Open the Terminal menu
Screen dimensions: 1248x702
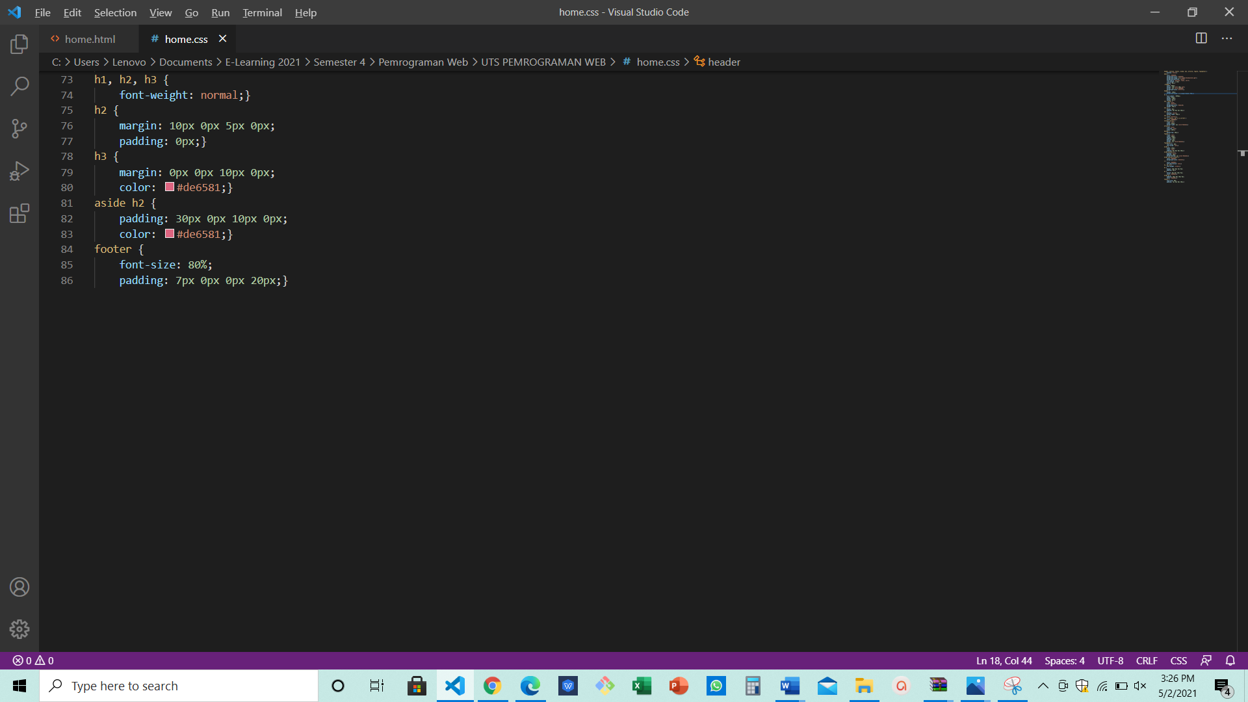click(x=262, y=12)
